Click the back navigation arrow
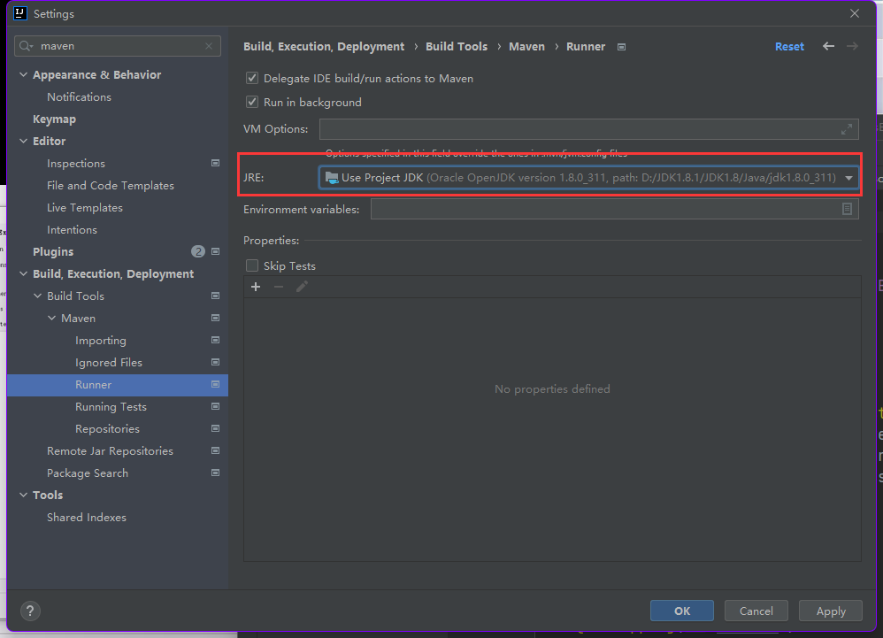 (828, 46)
